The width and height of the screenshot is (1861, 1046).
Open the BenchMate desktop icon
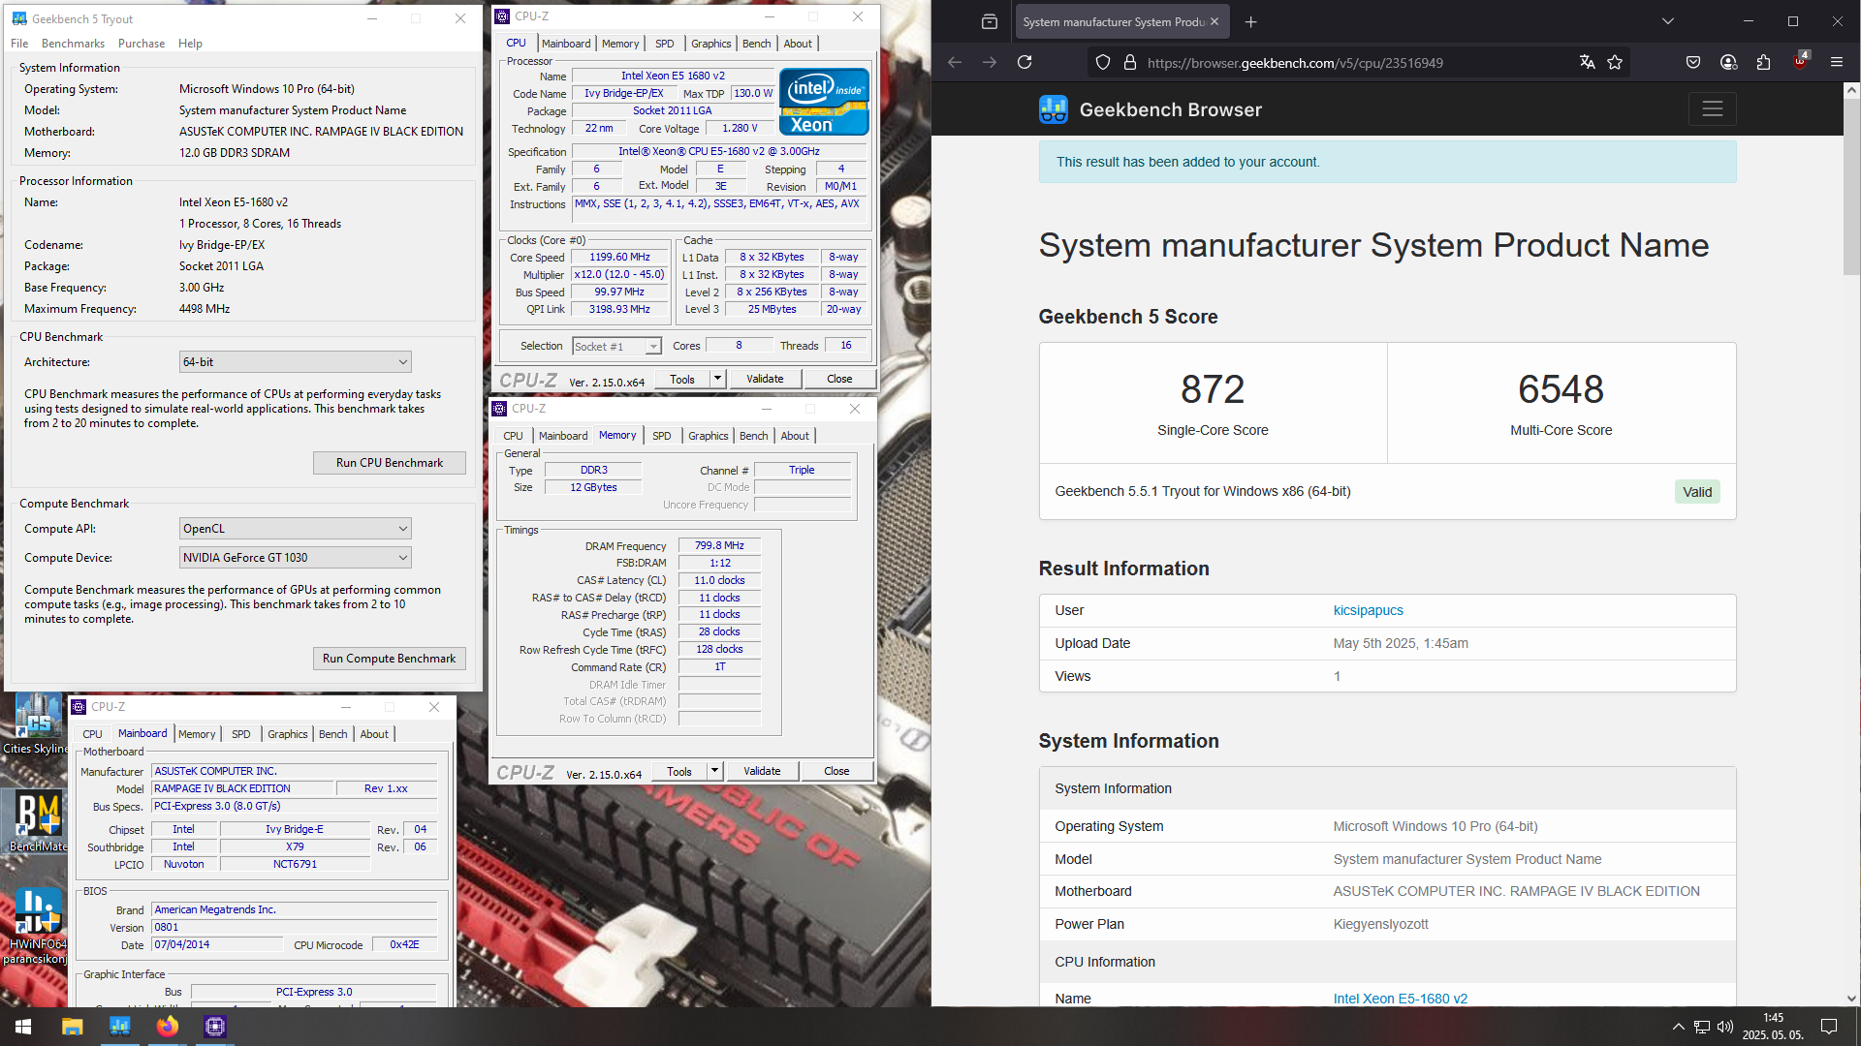pyautogui.click(x=37, y=821)
